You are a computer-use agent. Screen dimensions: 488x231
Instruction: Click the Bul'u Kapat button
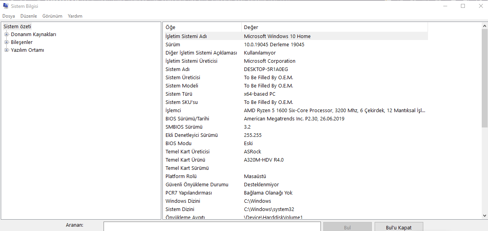(399, 227)
